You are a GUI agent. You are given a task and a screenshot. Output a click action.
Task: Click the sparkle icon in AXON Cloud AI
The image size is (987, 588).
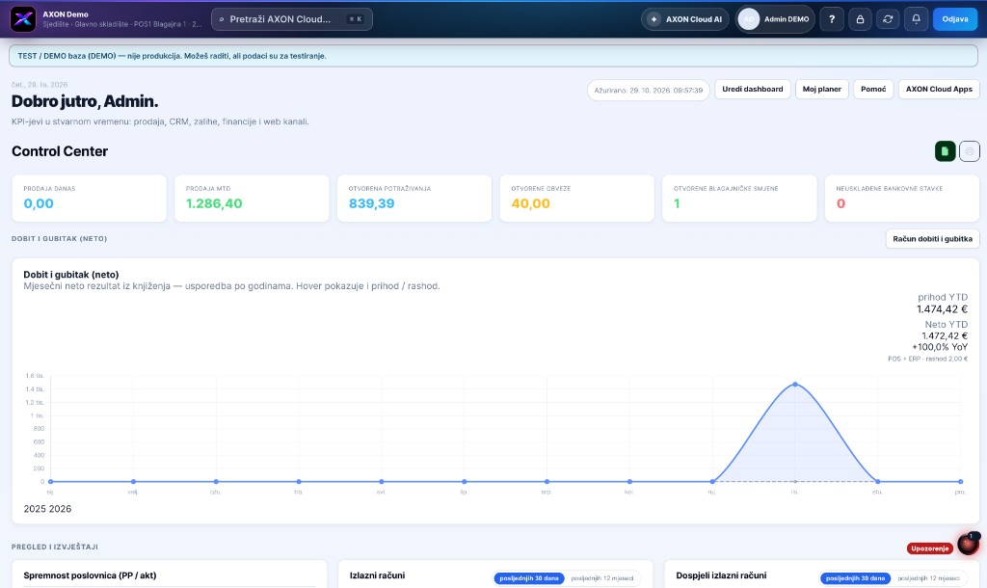coord(654,19)
